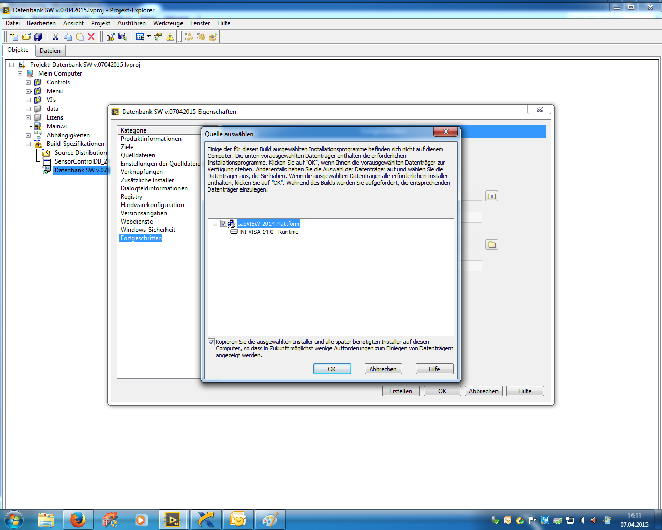Click the Save Project toolbar icon
This screenshot has width=662, height=530.
[123, 37]
